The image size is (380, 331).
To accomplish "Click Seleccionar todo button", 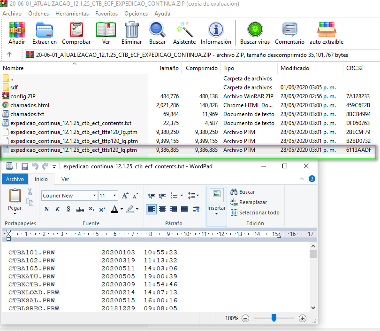I will point(255,213).
